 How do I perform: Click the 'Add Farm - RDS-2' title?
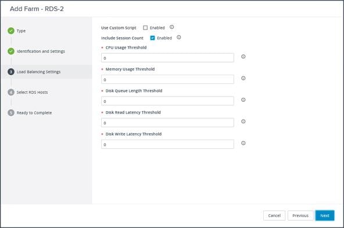(37, 9)
